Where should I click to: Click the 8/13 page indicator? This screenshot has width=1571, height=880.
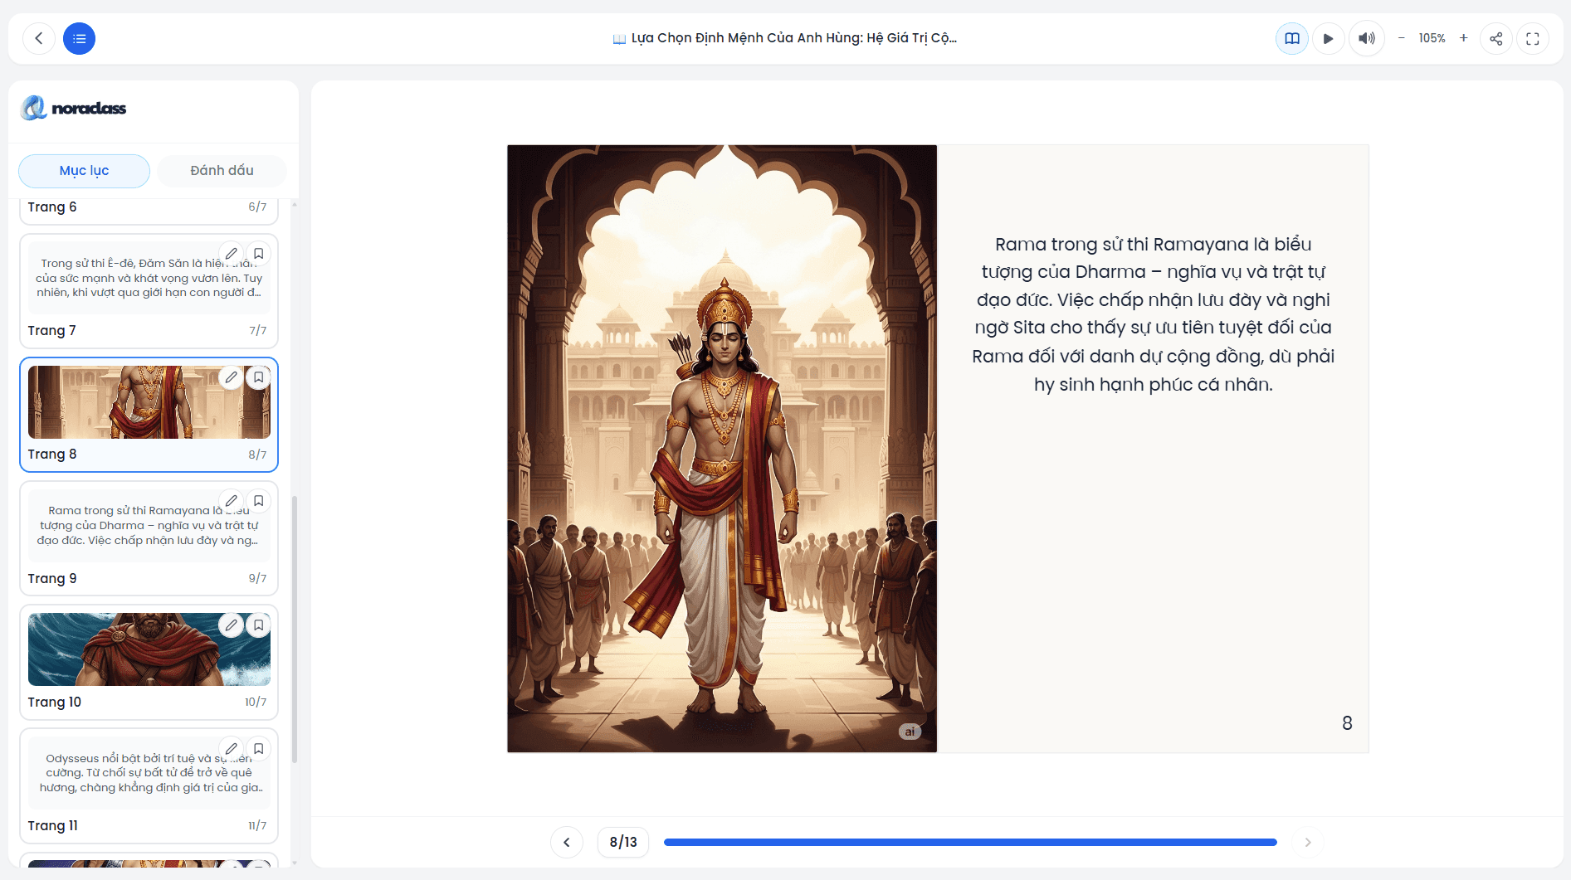(x=623, y=842)
